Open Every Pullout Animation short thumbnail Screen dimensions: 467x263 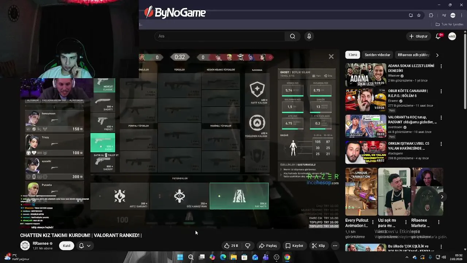[361, 192]
